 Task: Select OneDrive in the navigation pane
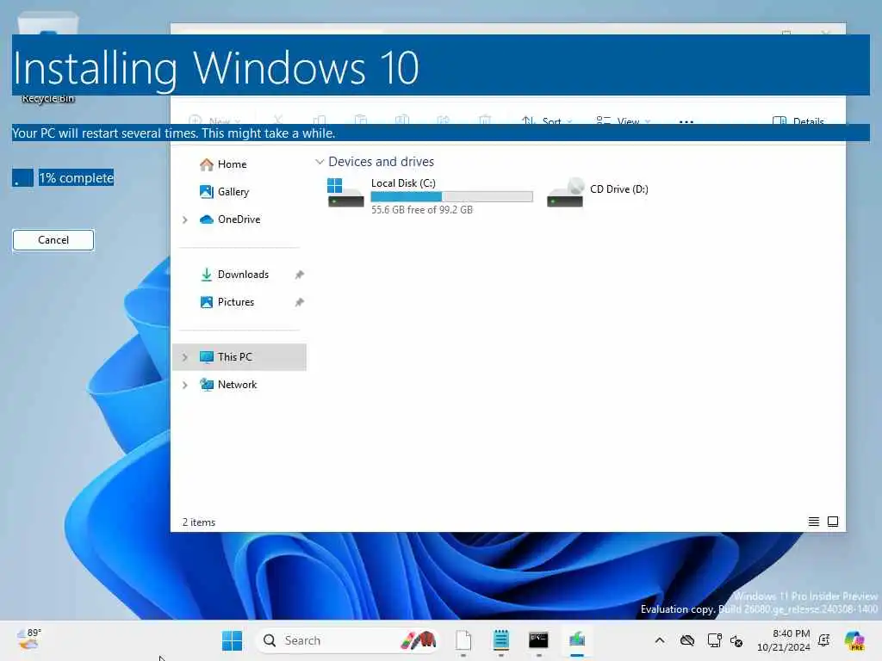click(x=230, y=219)
